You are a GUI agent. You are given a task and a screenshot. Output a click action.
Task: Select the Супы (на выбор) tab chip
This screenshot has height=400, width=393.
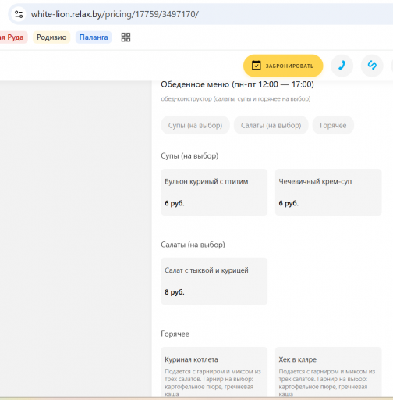click(x=195, y=125)
